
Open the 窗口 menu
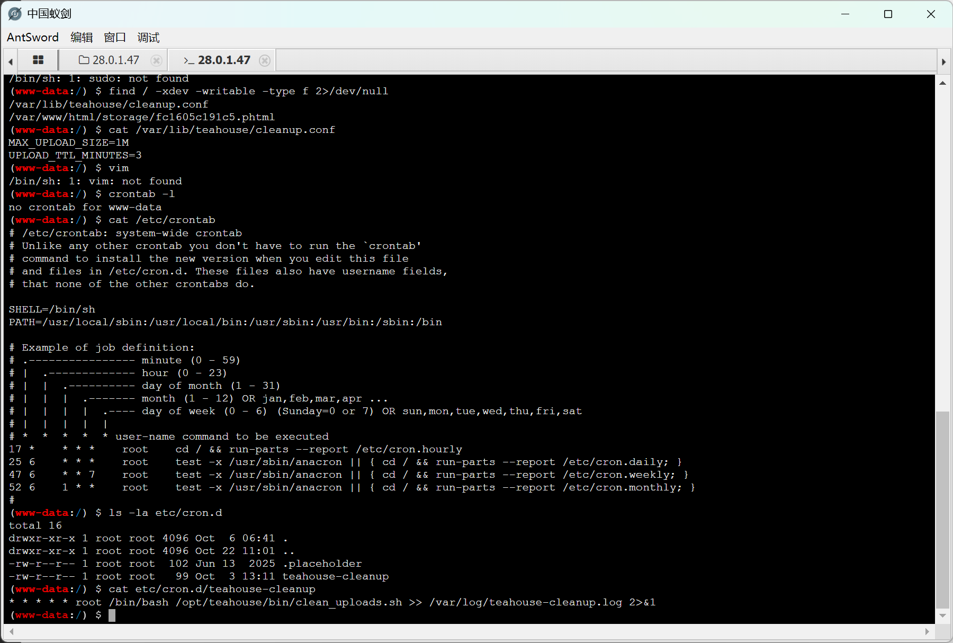click(x=115, y=37)
